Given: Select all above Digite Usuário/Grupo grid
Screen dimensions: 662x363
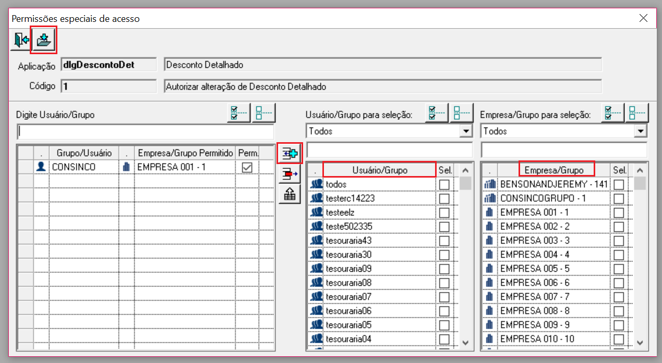Looking at the screenshot, I should coord(238,113).
